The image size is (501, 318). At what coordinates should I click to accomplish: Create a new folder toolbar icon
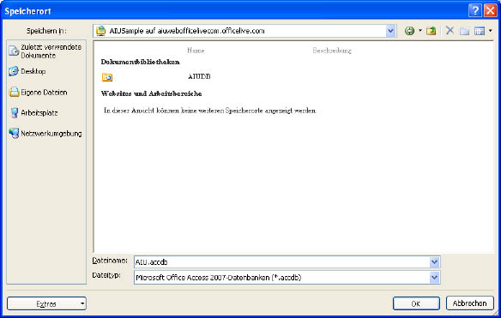click(x=465, y=31)
